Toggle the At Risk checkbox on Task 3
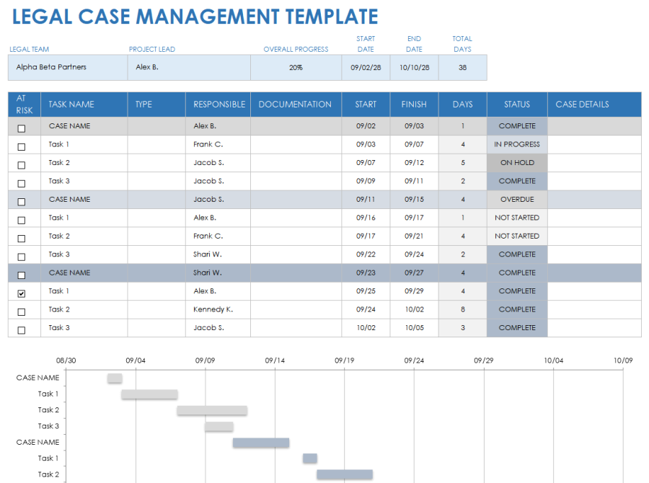The height and width of the screenshot is (483, 649). (22, 181)
